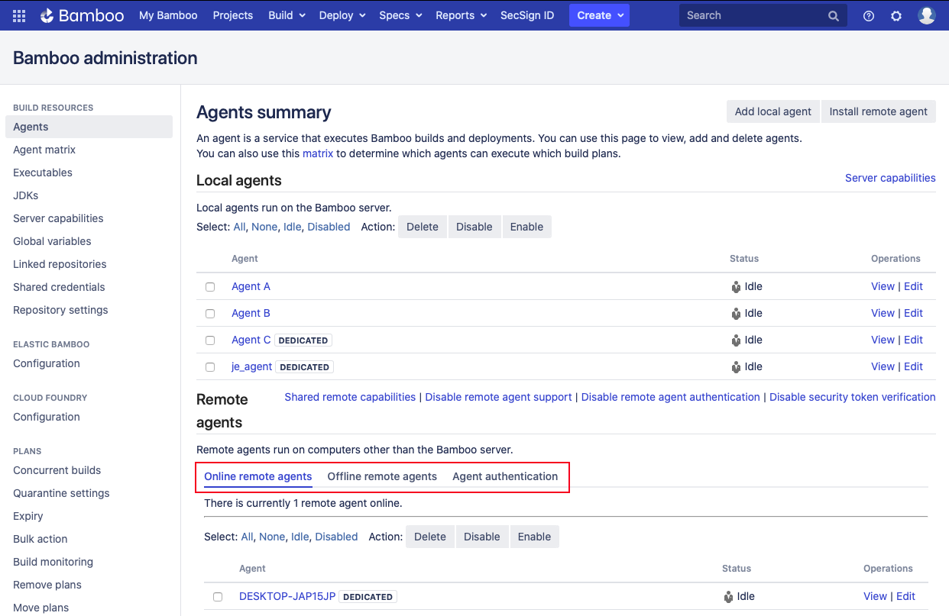Viewport: 949px width, 616px height.
Task: Open the Agent authentication tab
Action: tap(505, 476)
